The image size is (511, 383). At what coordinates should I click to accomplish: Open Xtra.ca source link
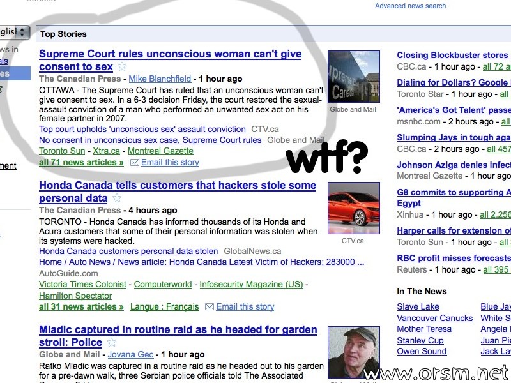[x=106, y=151]
